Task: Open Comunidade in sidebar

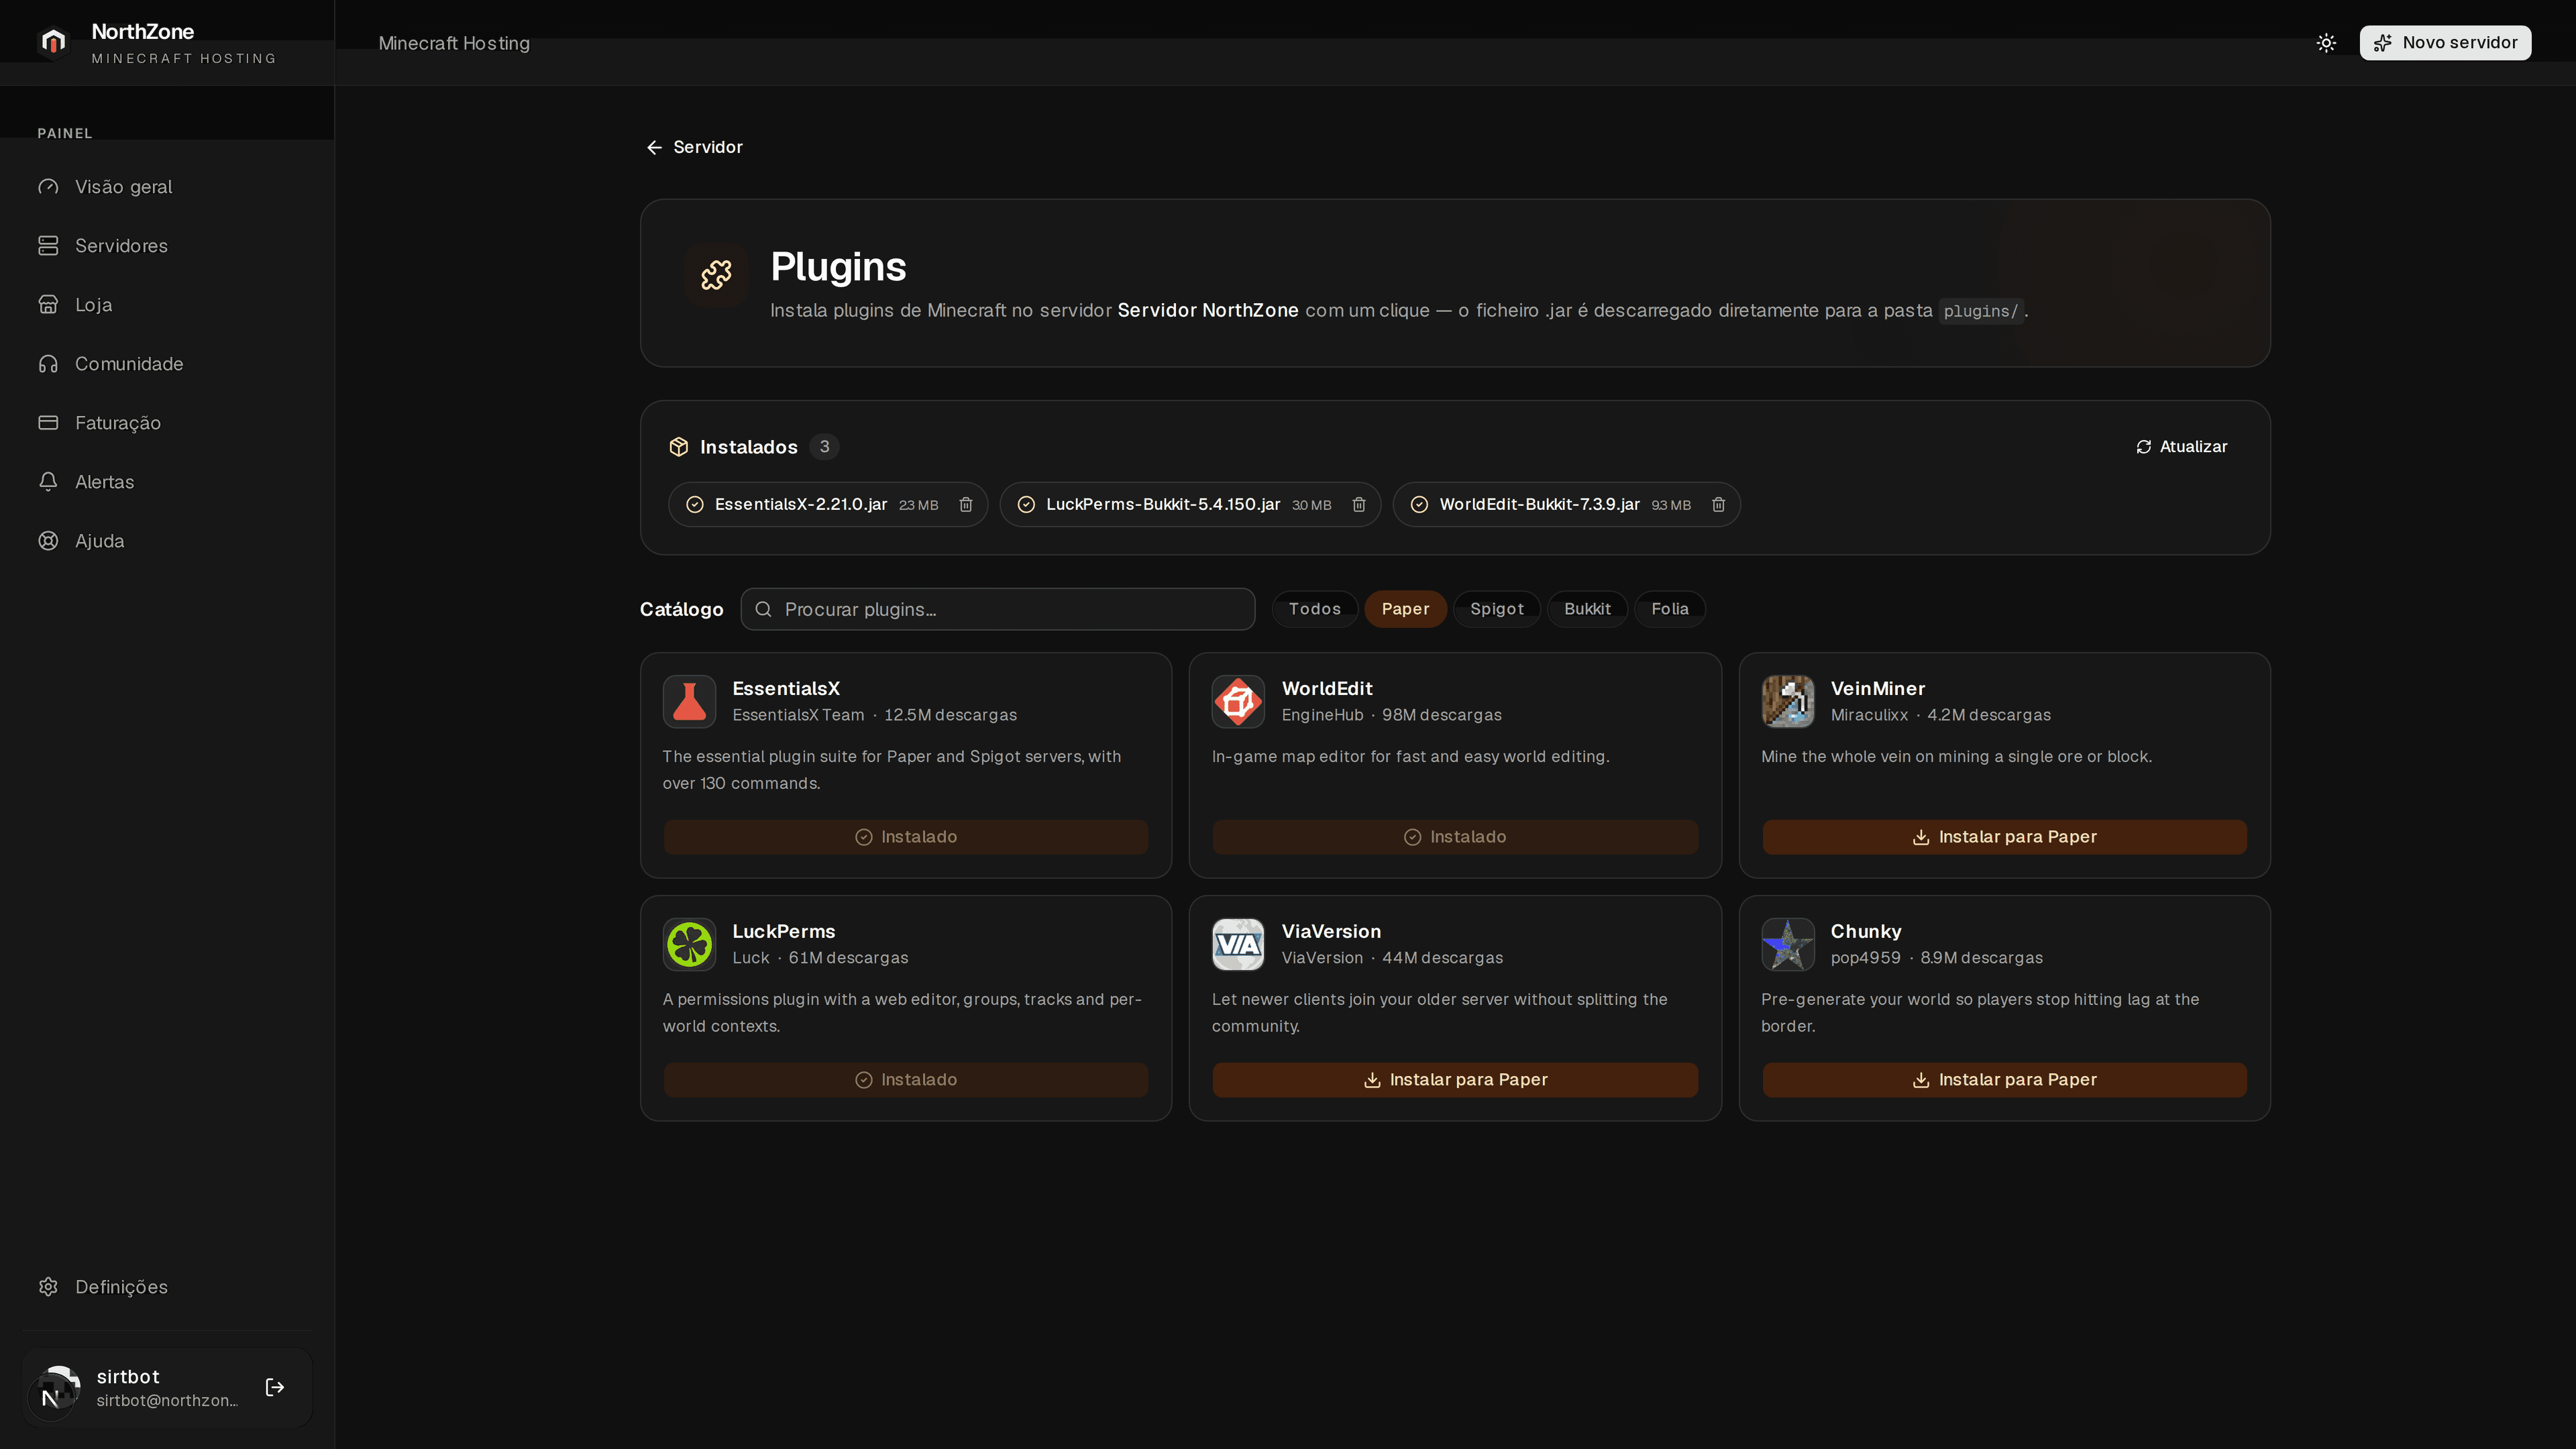Action: click(x=167, y=364)
